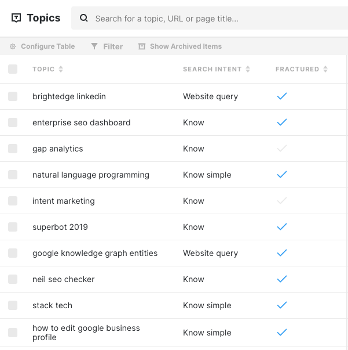Viewport: 348px width, 350px height.
Task: Click the Filter funnel icon
Action: (94, 46)
